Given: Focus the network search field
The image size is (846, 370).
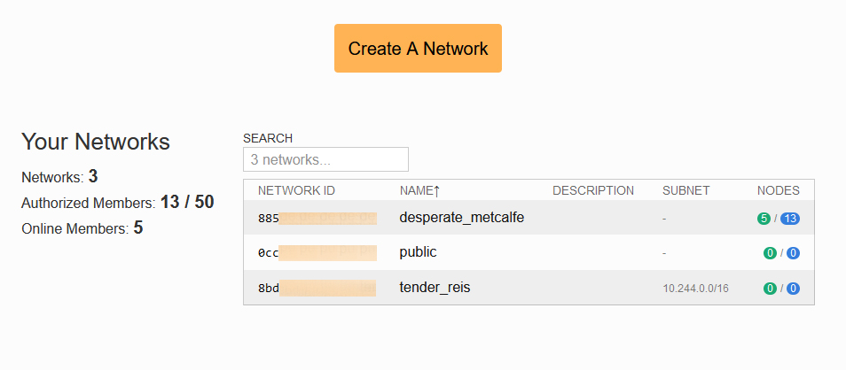Looking at the screenshot, I should pyautogui.click(x=325, y=159).
